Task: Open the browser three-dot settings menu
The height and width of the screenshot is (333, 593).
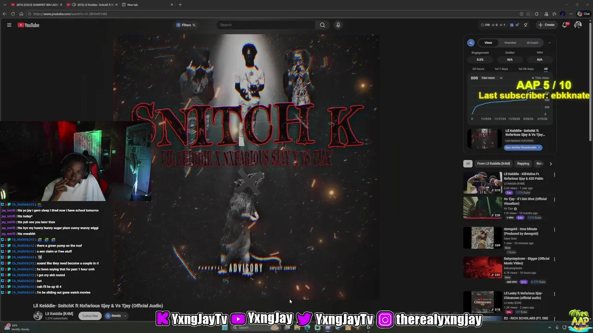Action: tap(571, 14)
